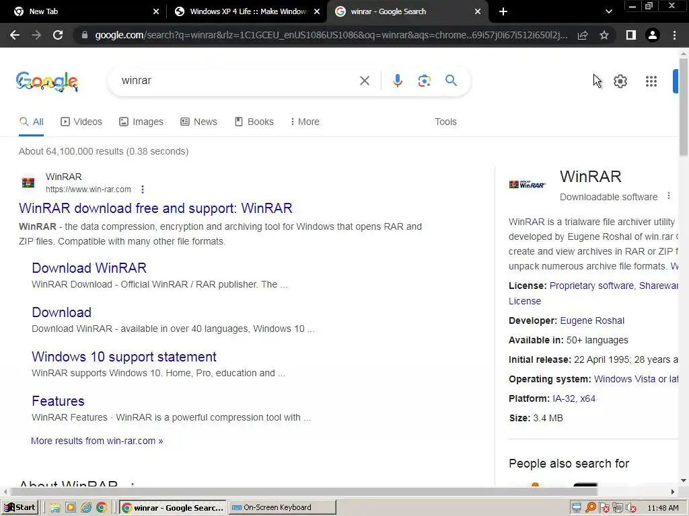689x516 pixels.
Task: Search by image with the camera lens icon
Action: tap(425, 81)
